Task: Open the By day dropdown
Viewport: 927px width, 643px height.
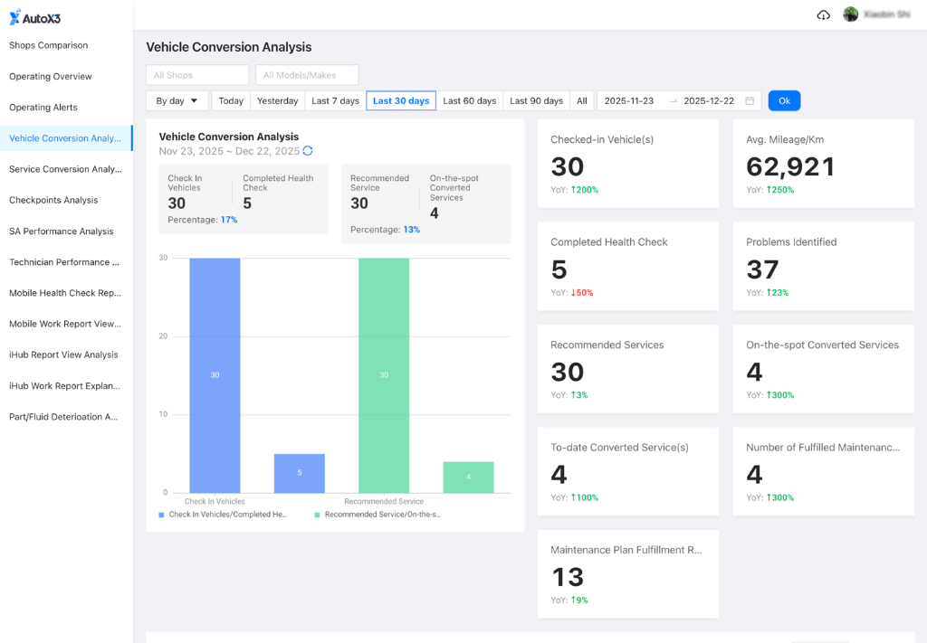Action: point(177,101)
